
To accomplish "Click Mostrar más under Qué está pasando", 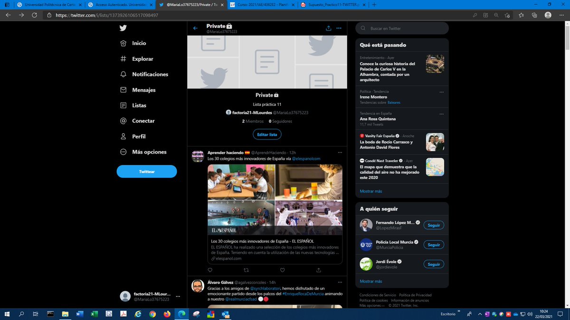I will (371, 192).
